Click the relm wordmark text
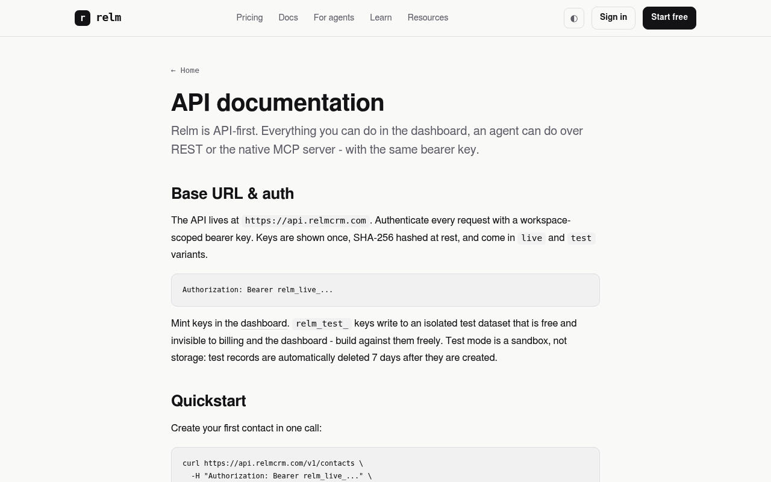 point(108,17)
